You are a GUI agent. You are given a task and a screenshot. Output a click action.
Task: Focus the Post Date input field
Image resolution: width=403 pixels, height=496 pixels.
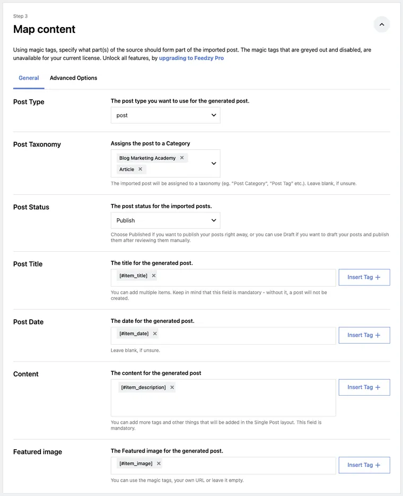223,336
